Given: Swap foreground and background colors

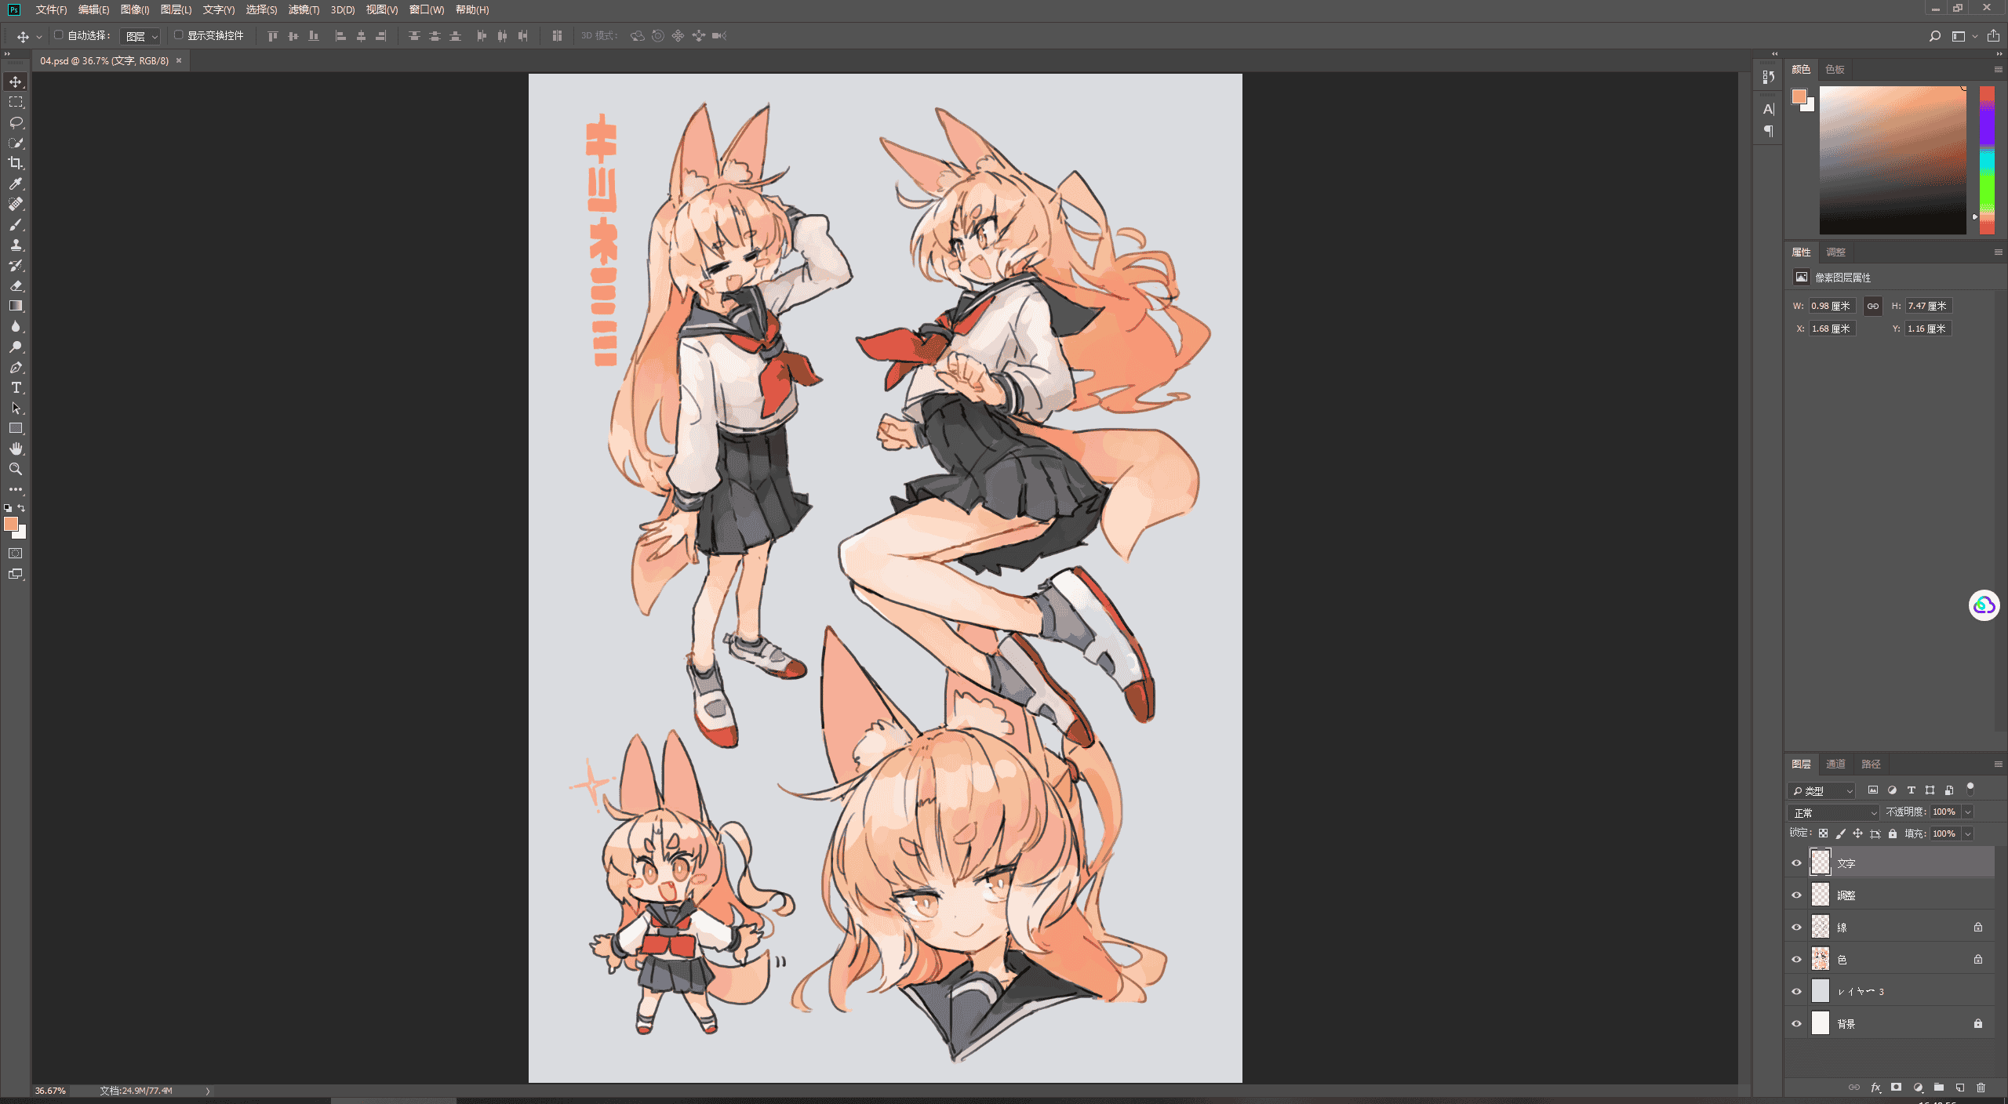Looking at the screenshot, I should point(22,508).
